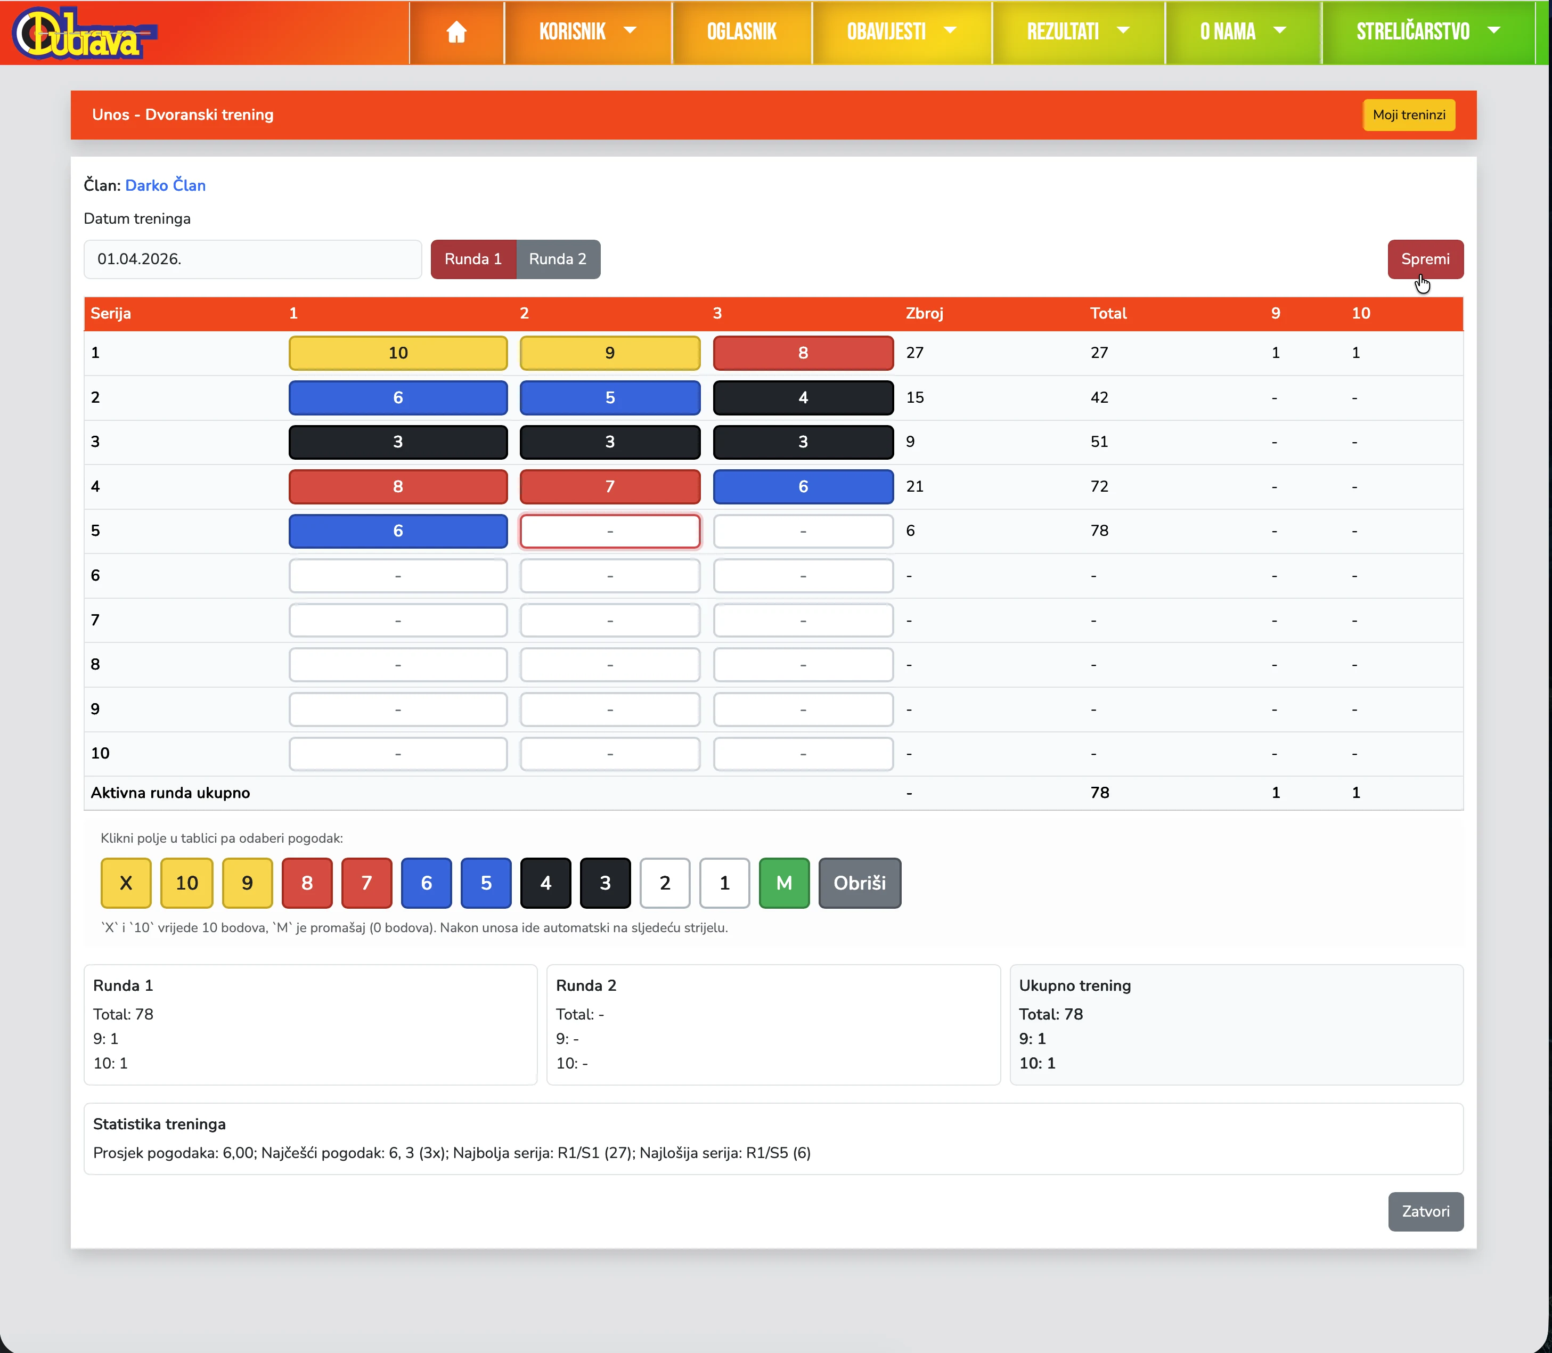This screenshot has height=1353, width=1552.
Task: Click the Obriši delete button
Action: (x=859, y=883)
